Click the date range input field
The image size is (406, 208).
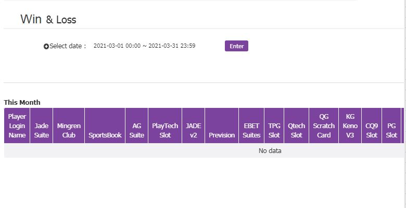point(144,46)
